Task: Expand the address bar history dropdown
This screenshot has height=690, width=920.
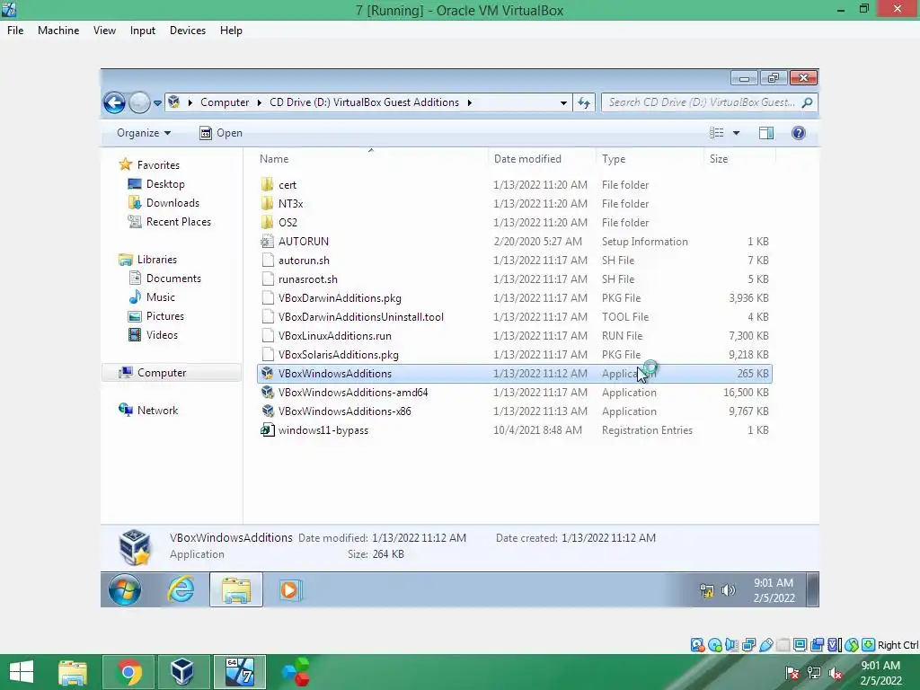Action: 563,102
